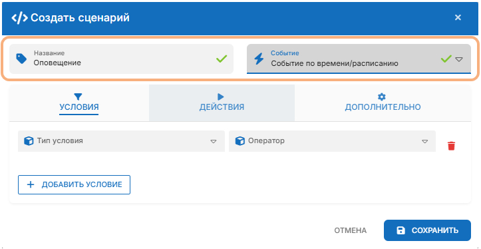Click the green checkmark in Название field
This screenshot has width=481, height=249.
click(222, 59)
